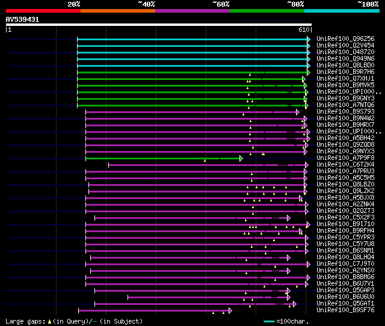The width and height of the screenshot is (385, 326).
Task: Click the red ~20% identity legend segment
Action: click(43, 11)
